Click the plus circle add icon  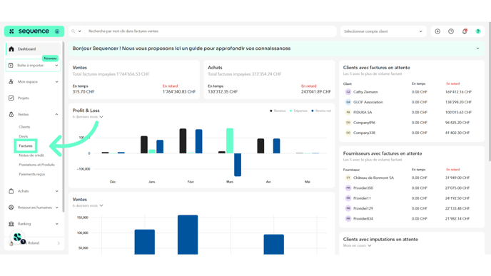coord(437,31)
